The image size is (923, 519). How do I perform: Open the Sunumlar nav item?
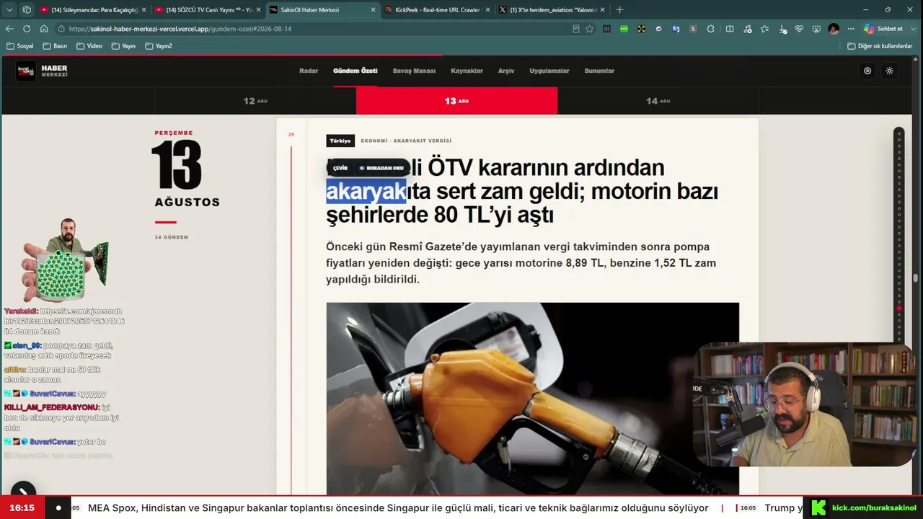point(599,71)
